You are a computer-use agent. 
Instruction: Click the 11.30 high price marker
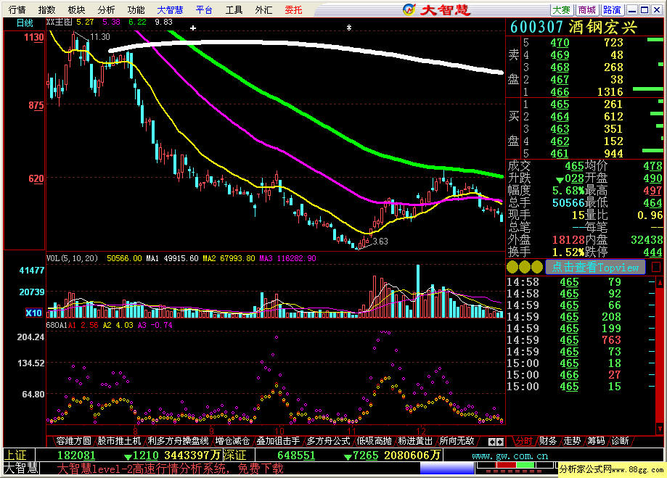[100, 37]
